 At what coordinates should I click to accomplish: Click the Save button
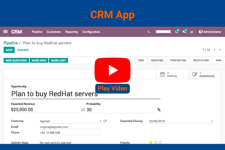9,50
